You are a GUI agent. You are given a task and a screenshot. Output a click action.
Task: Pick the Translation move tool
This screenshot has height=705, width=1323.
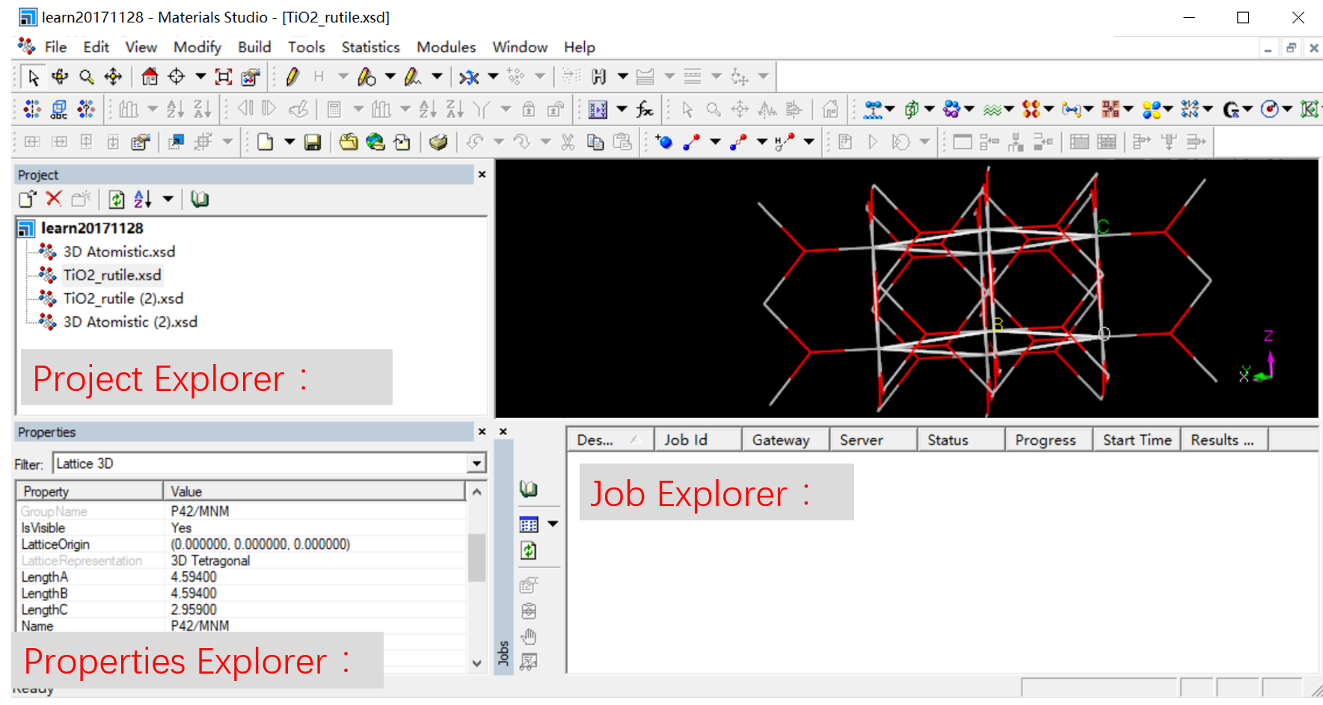click(x=113, y=77)
